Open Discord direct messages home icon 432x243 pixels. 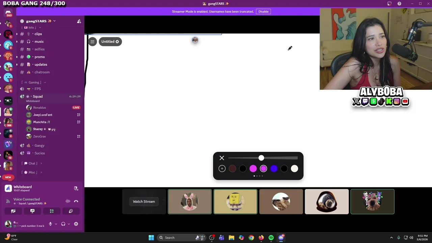[8, 13]
